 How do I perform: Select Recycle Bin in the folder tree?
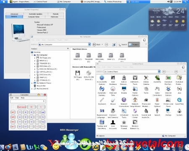click(39, 86)
